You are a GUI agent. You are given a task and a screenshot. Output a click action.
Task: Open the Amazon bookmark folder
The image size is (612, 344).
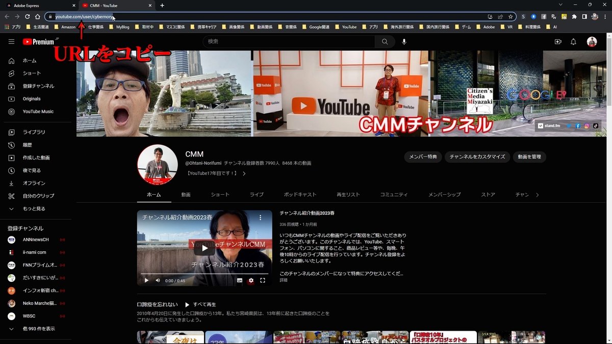[64, 27]
